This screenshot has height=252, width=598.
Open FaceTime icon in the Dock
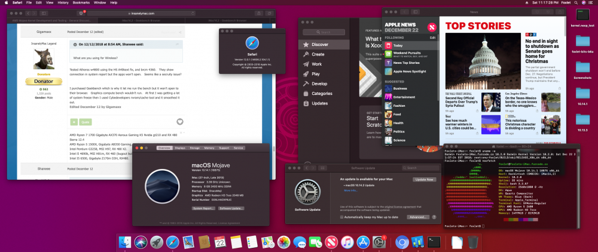pos(315,242)
